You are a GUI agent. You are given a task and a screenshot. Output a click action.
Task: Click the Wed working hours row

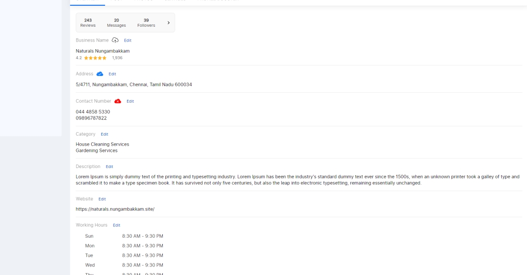click(x=124, y=265)
